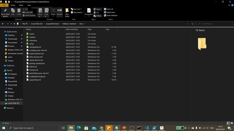
Task: Refresh the docs folder view
Action: pos(193,24)
